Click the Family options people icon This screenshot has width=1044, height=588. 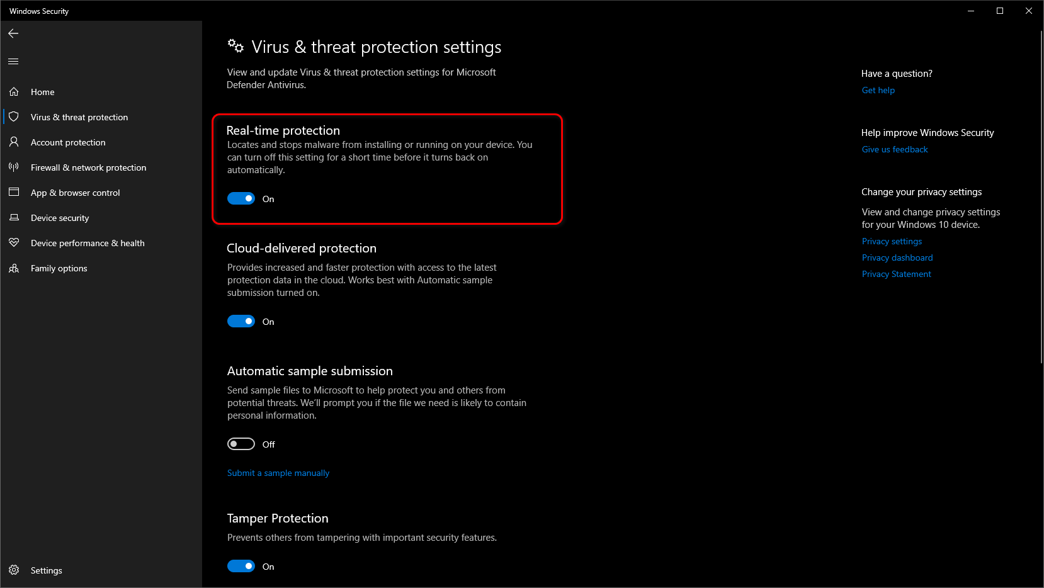tap(14, 268)
